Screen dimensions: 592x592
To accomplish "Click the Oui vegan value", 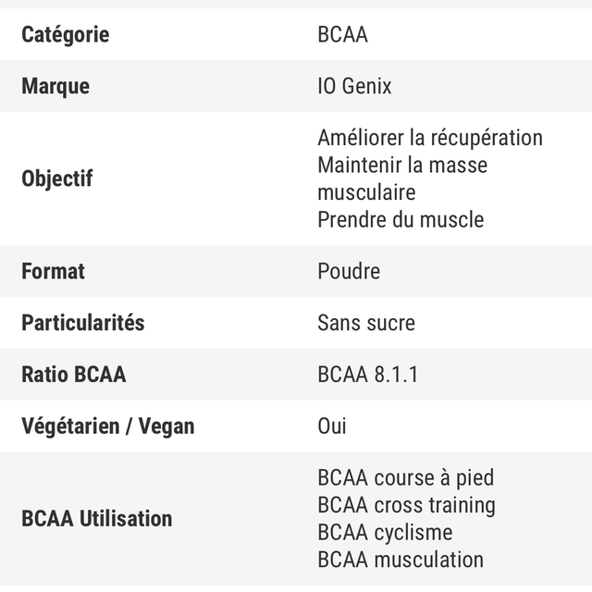I will tap(332, 426).
